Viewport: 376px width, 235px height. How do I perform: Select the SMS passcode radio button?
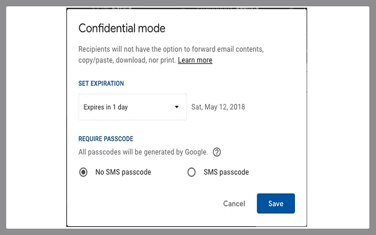click(x=191, y=172)
